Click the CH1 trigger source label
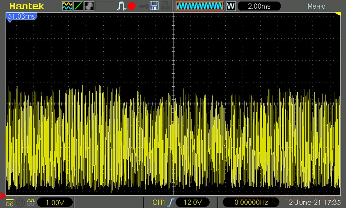Viewport: 346px width, 208px height. 159,203
